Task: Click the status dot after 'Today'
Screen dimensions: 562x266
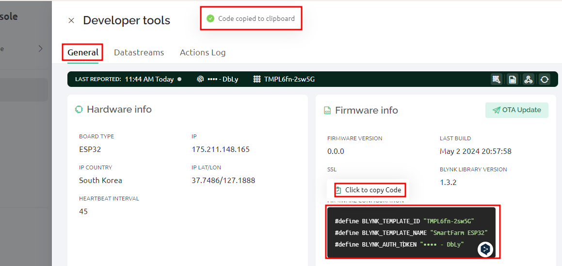Action: click(179, 79)
